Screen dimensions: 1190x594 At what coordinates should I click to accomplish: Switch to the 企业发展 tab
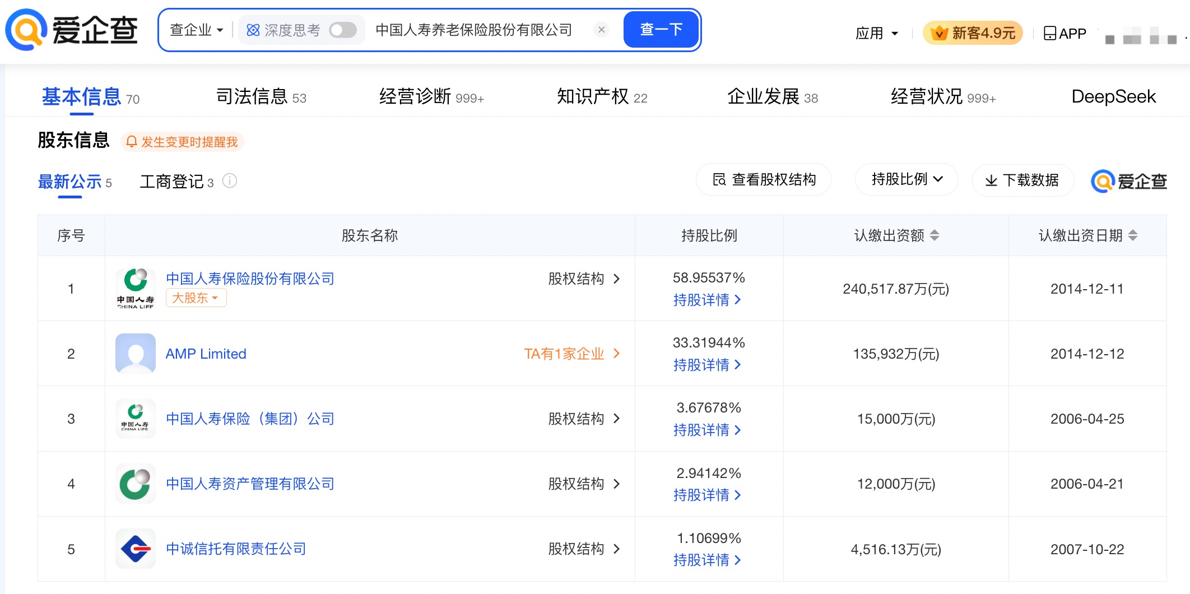773,97
